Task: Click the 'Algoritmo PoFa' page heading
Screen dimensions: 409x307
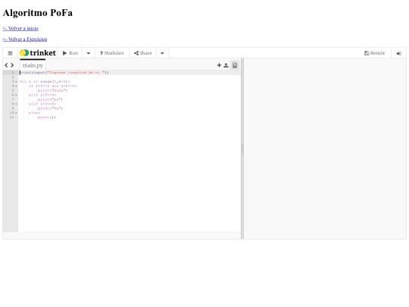Action: [x=38, y=13]
